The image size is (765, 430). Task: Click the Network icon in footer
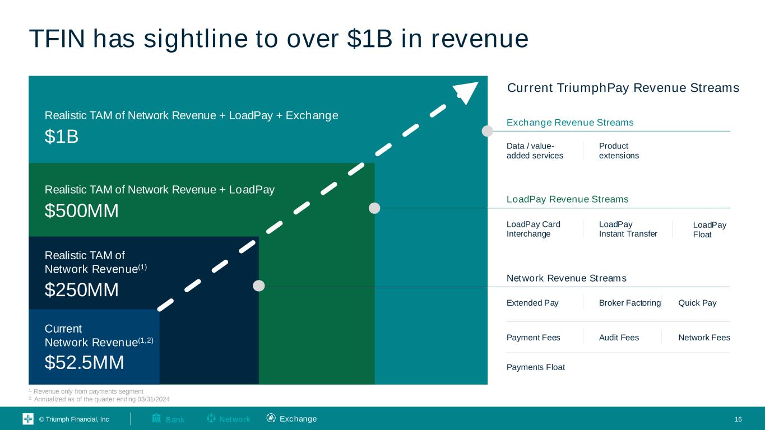[211, 418]
